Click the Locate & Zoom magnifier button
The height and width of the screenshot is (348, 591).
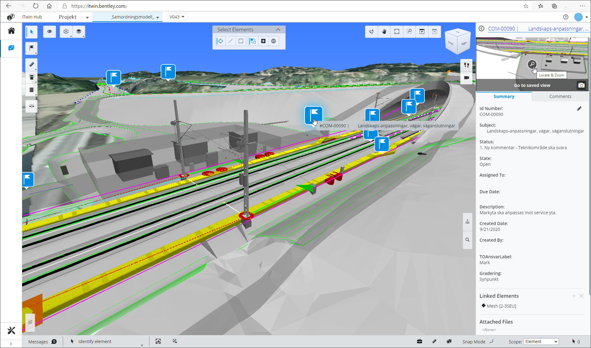click(x=532, y=64)
